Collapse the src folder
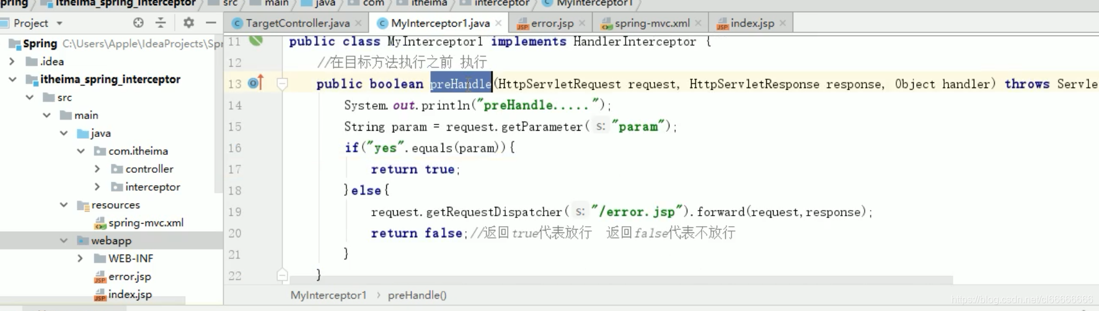The height and width of the screenshot is (311, 1099). pyautogui.click(x=29, y=97)
